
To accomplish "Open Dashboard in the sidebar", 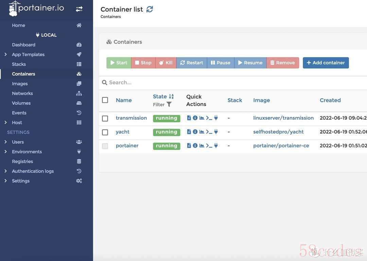I will click(24, 45).
